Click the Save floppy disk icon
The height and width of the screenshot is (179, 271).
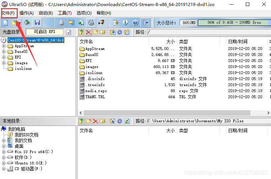pyautogui.click(x=37, y=23)
